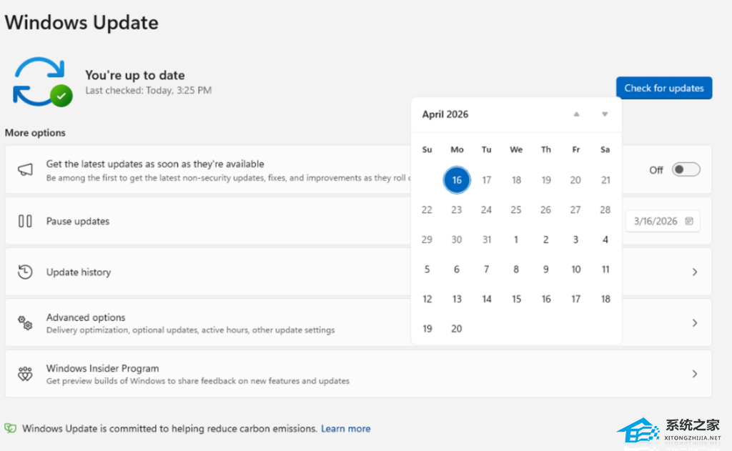Click the Windows Update sync status icon
This screenshot has width=732, height=451.
pos(42,82)
